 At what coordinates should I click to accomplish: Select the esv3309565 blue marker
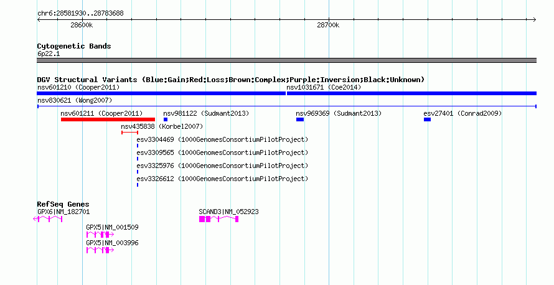[x=138, y=159]
